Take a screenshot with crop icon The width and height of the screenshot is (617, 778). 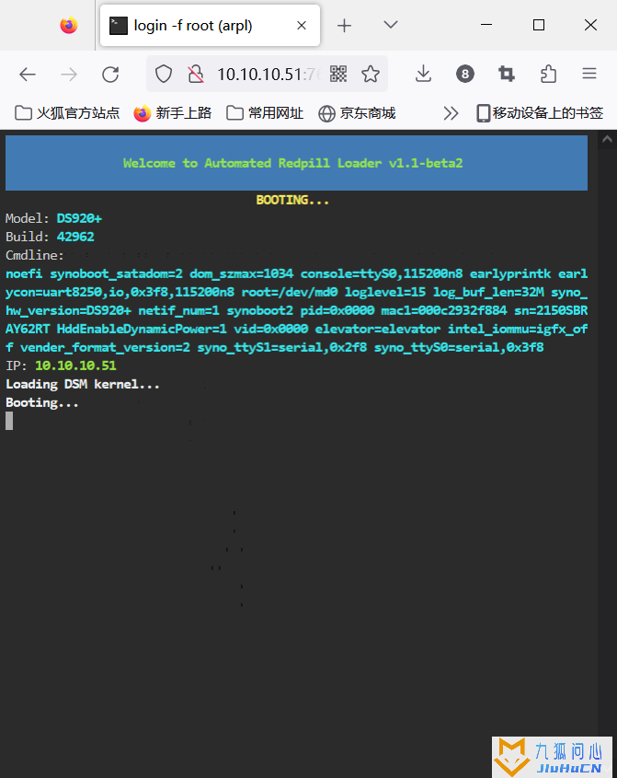[x=507, y=74]
